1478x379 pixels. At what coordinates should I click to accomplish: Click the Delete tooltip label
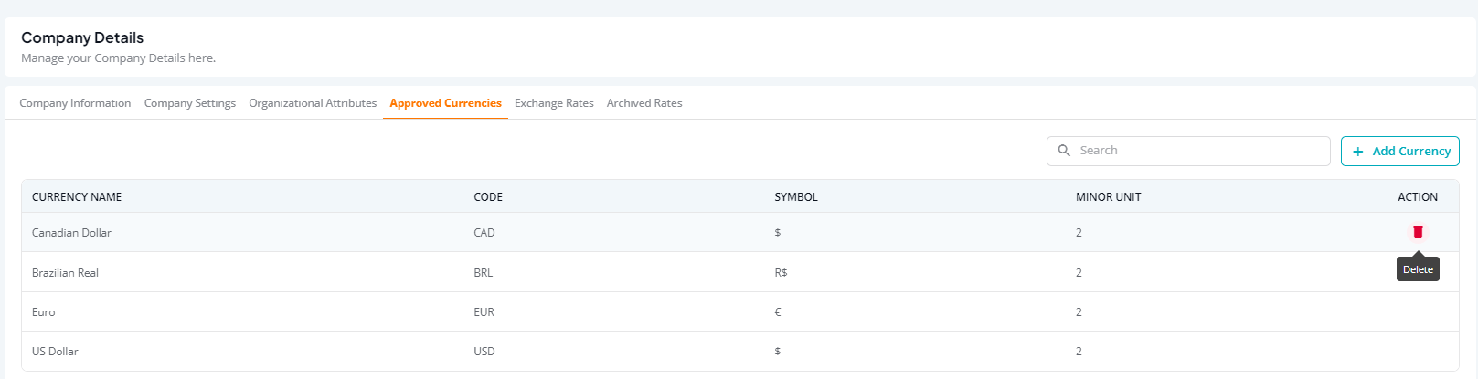tap(1418, 269)
